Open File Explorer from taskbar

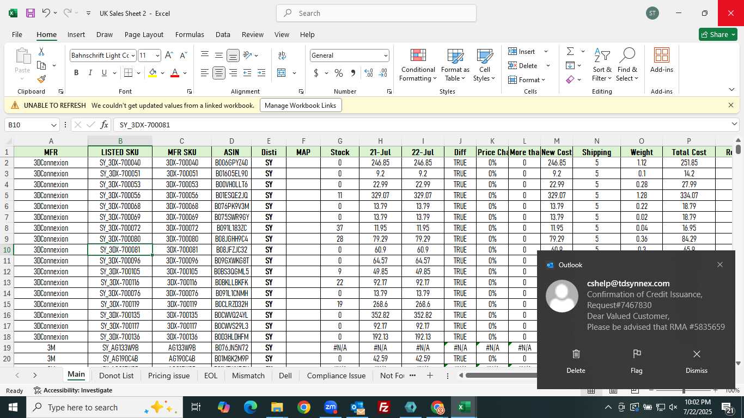277,407
